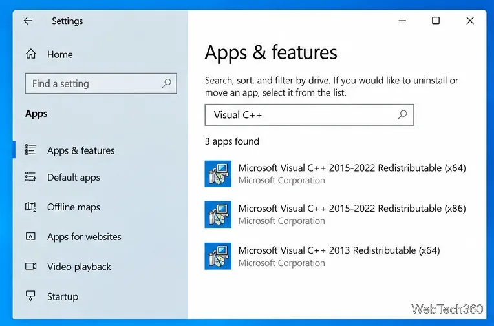
Task: Click the '3 apps found' text
Action: (x=232, y=141)
